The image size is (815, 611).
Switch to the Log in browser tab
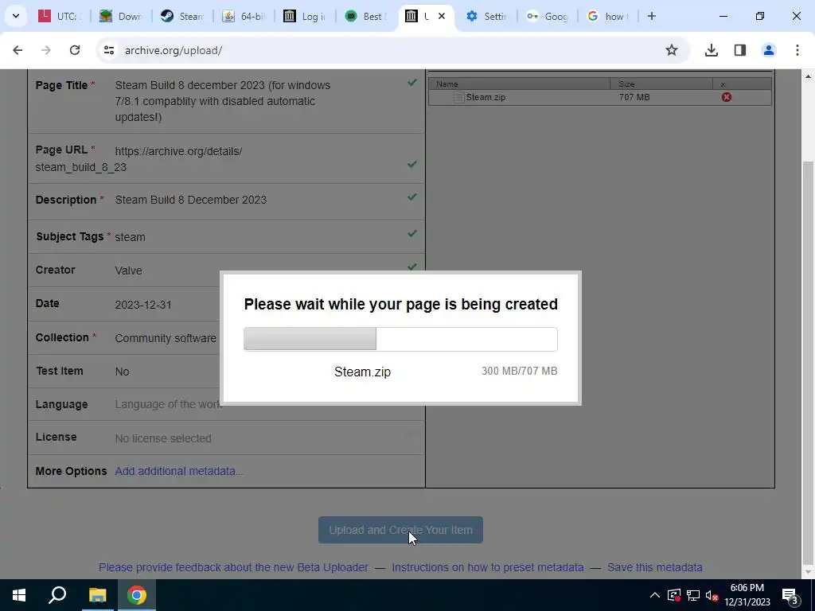305,16
